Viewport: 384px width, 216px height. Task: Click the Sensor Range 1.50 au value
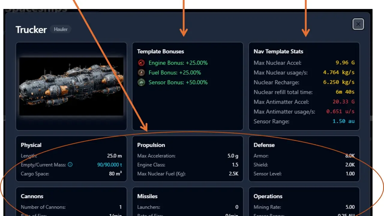point(343,121)
